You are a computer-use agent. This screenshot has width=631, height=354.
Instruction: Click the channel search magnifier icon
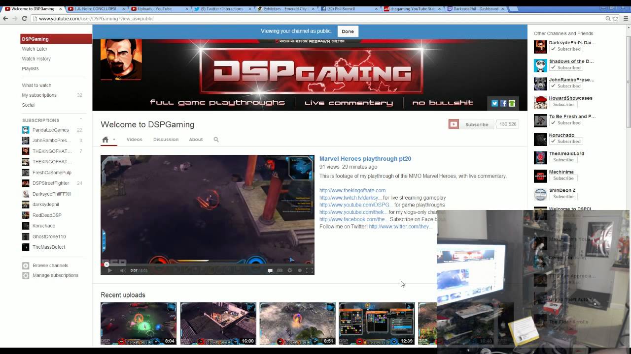216,140
